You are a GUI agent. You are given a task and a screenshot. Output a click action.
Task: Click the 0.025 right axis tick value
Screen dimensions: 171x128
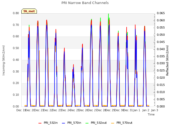pos(161,70)
